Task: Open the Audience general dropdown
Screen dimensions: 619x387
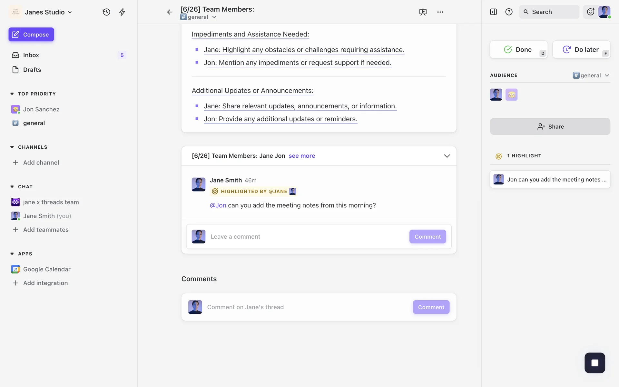Action: point(591,75)
